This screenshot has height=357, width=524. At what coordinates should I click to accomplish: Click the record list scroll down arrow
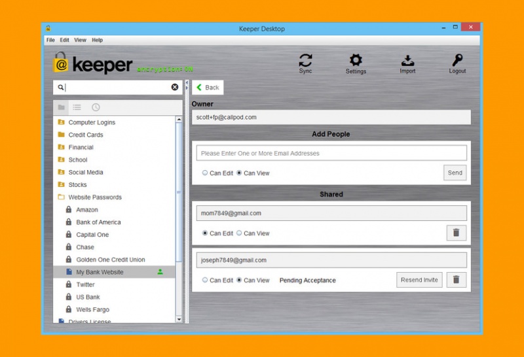(179, 319)
